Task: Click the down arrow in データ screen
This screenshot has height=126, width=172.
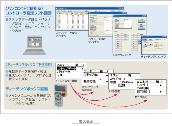Action: [107, 82]
